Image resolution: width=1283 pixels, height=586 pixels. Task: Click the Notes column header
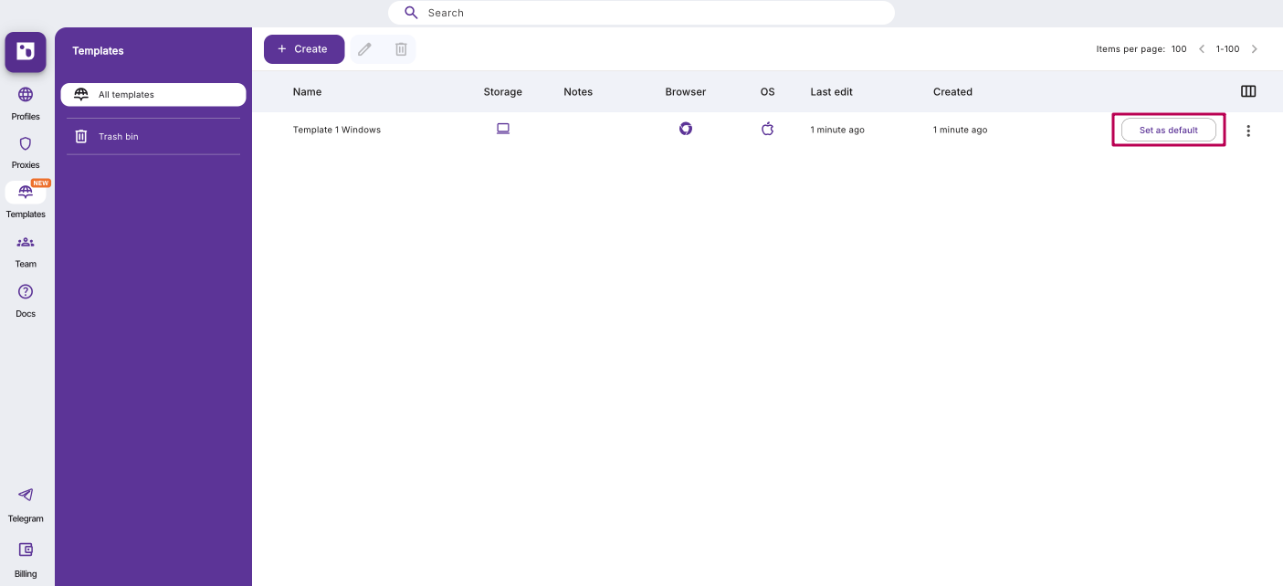(x=578, y=92)
